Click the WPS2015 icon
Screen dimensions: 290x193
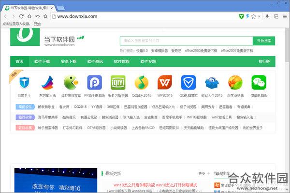[165, 82]
